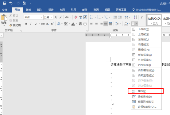170x115 pixels.
Task: Toggle italic formatting I
Action: (x=31, y=24)
